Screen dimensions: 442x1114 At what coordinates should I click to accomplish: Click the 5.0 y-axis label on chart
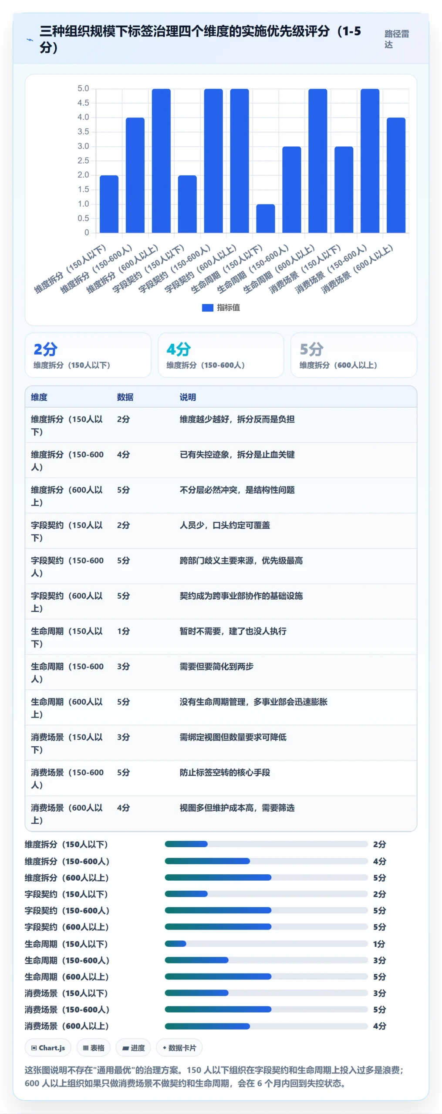[83, 88]
